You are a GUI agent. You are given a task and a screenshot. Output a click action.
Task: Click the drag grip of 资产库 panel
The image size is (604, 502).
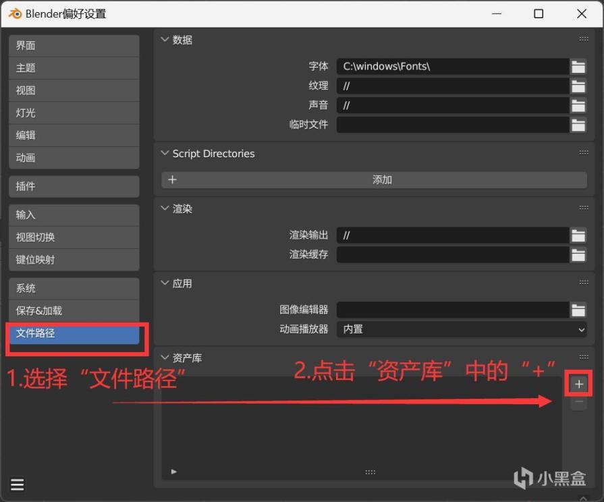click(584, 357)
